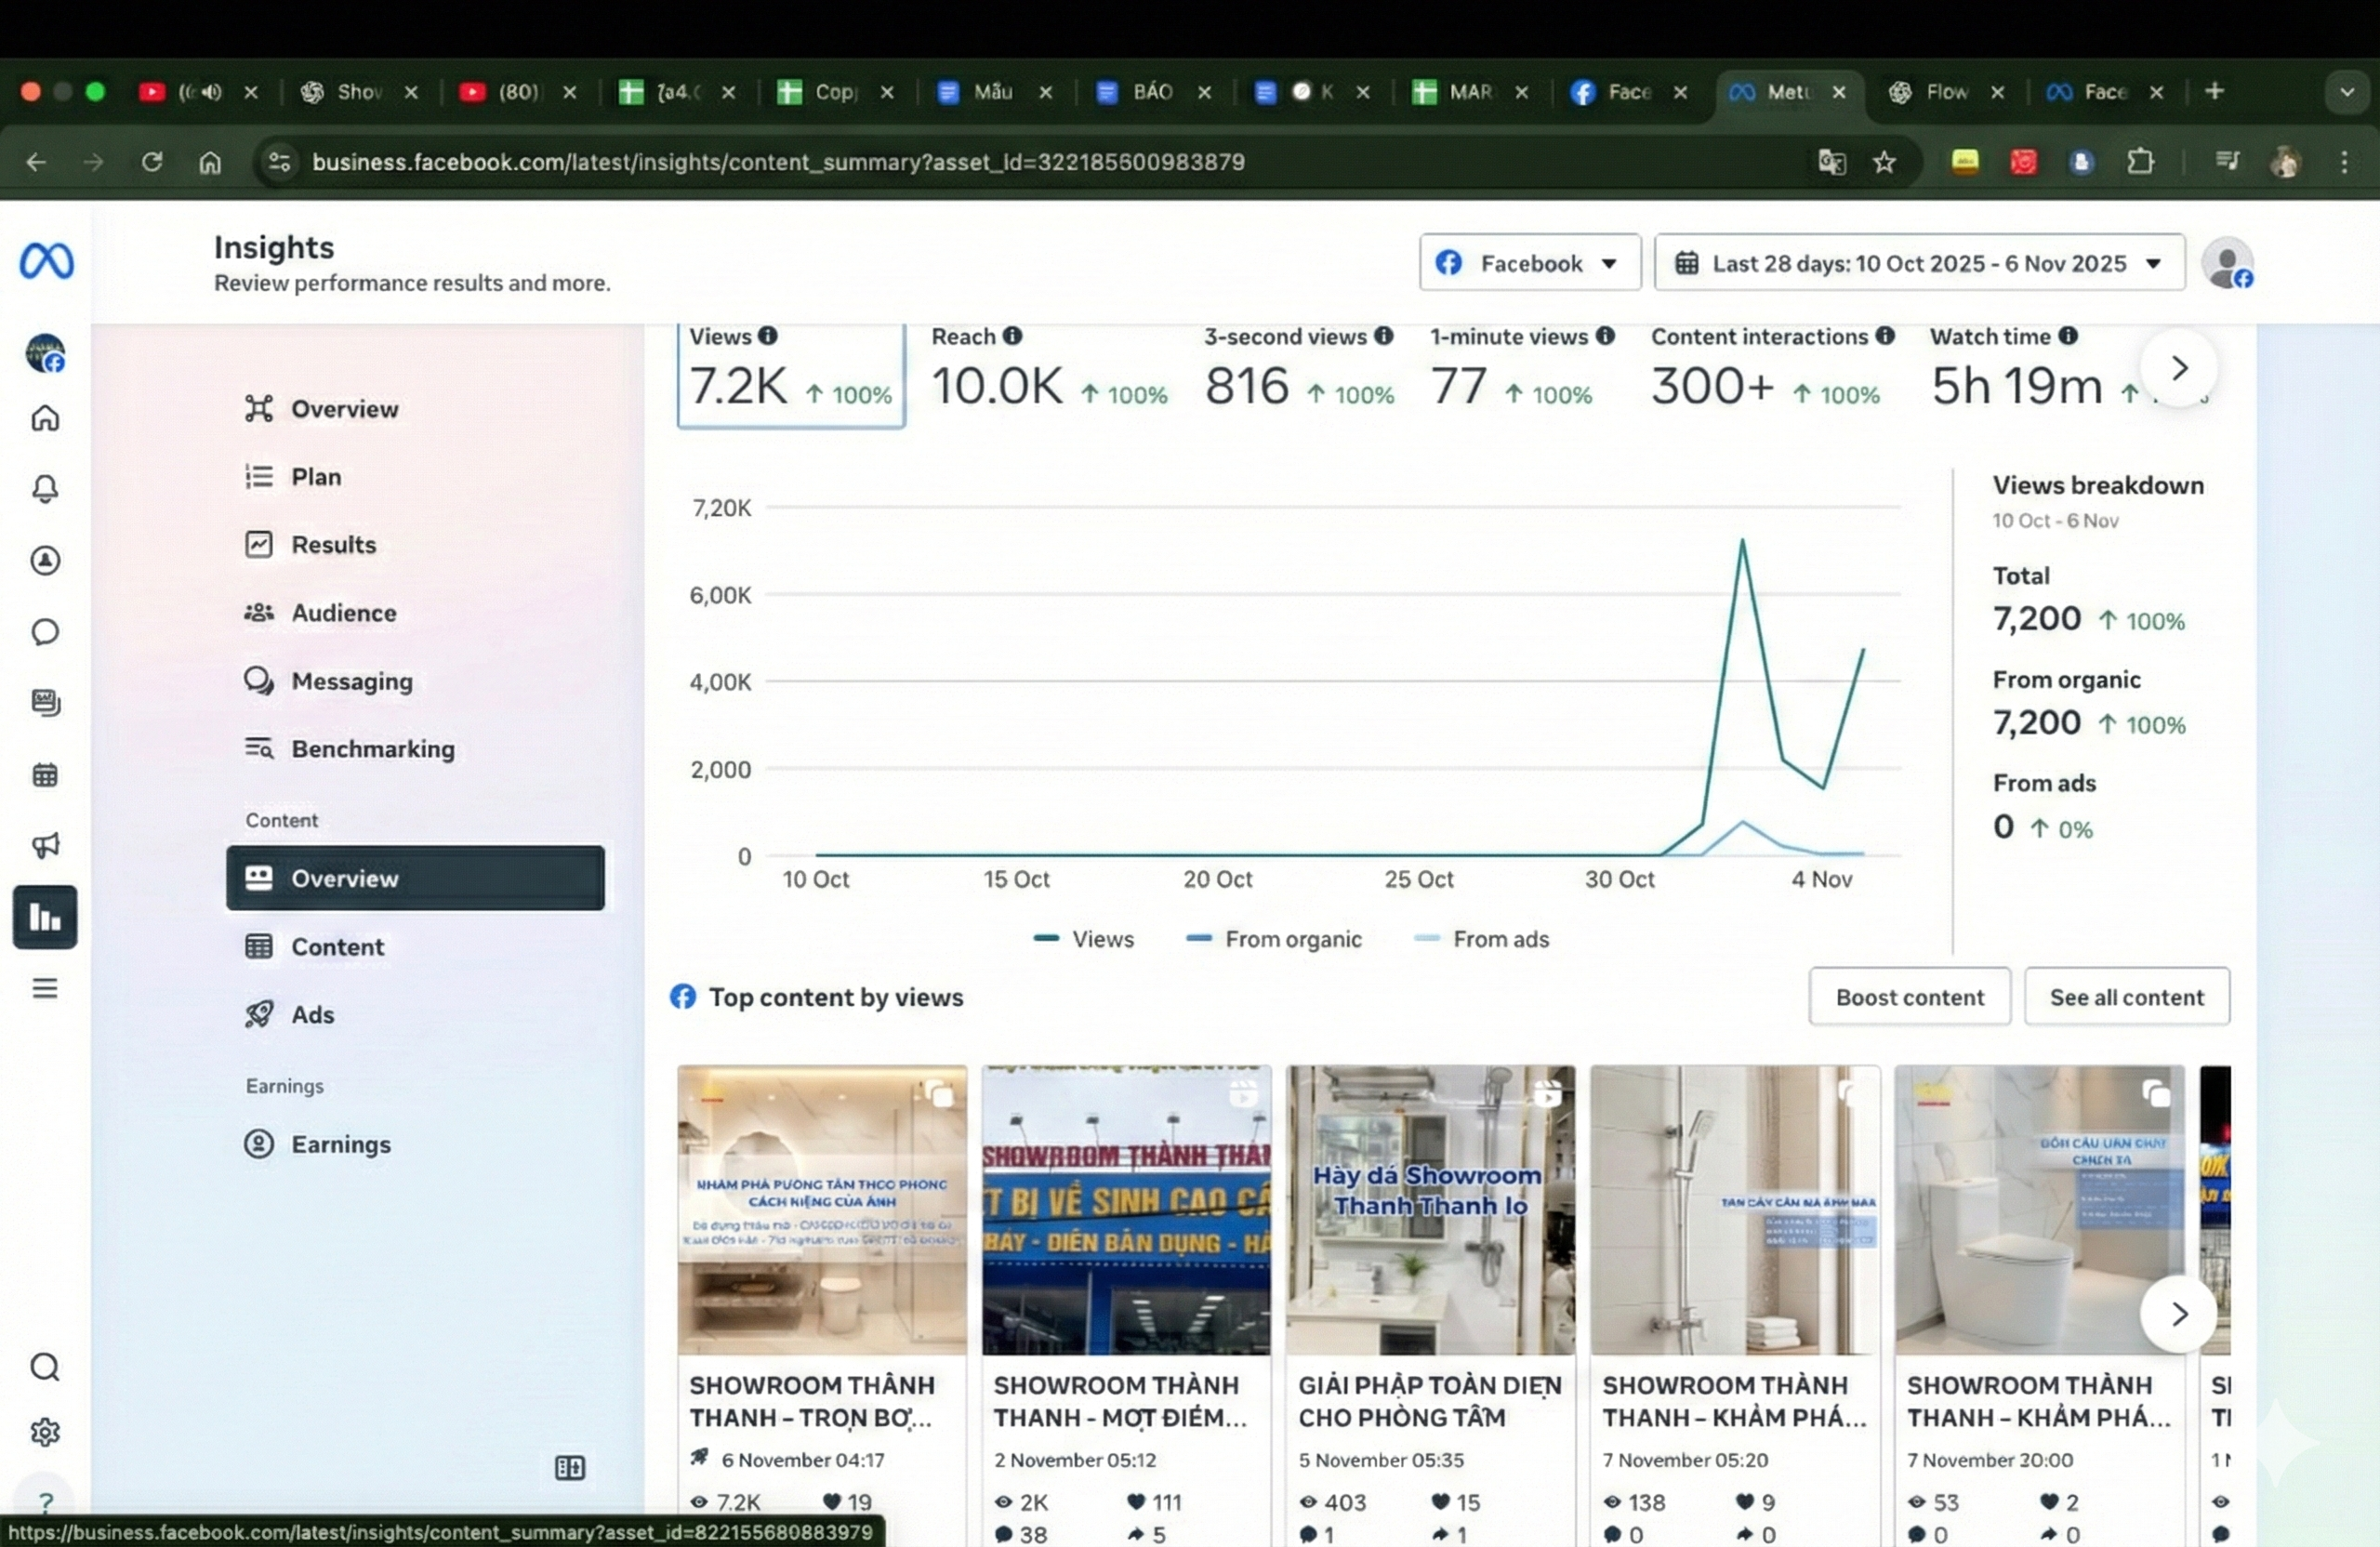Select the 3-second views metric
2380x1547 pixels.
[x=1297, y=374]
